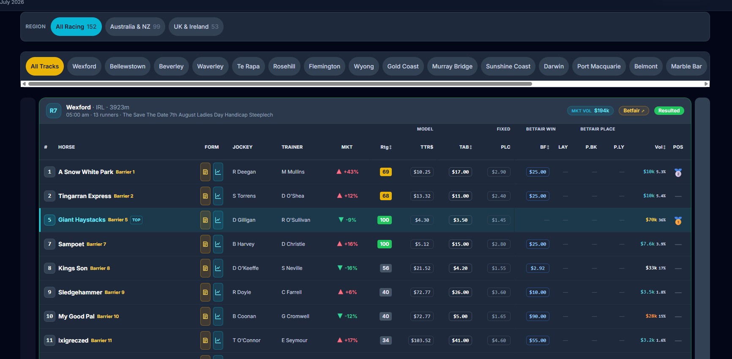The image size is (732, 359).
Task: Switch to the Beverley track
Action: tap(171, 66)
